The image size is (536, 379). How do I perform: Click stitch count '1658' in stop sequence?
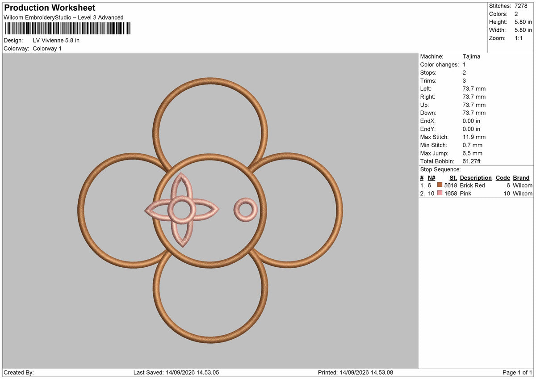pos(451,193)
